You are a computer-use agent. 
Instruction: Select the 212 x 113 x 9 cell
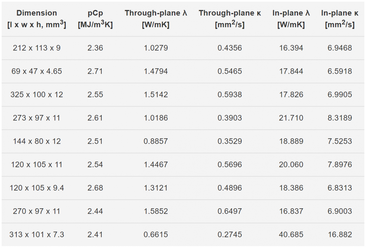coord(37,48)
